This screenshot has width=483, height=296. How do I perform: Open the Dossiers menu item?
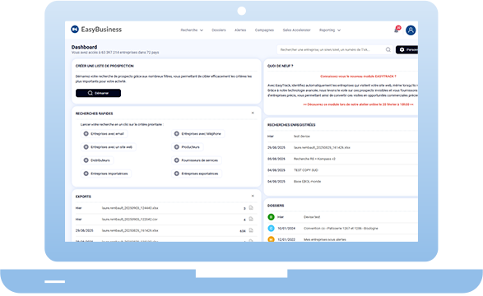[x=219, y=30]
